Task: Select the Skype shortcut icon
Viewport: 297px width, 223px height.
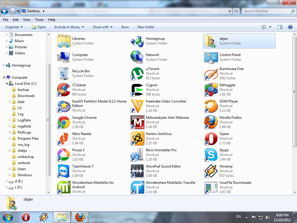Action: click(x=211, y=155)
